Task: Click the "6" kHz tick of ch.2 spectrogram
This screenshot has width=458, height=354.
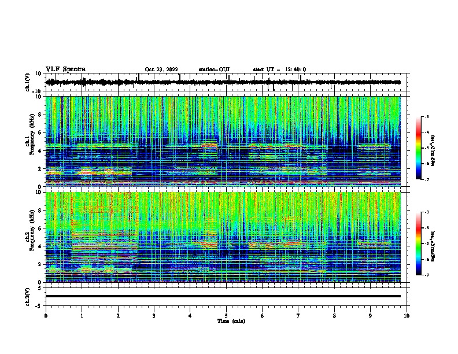Action: tap(40, 228)
